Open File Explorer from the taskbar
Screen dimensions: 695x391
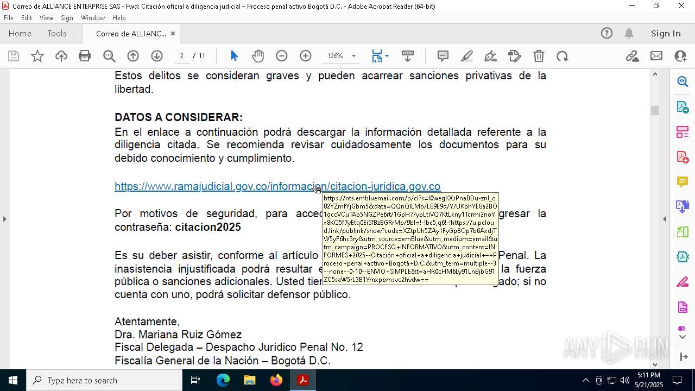250,380
